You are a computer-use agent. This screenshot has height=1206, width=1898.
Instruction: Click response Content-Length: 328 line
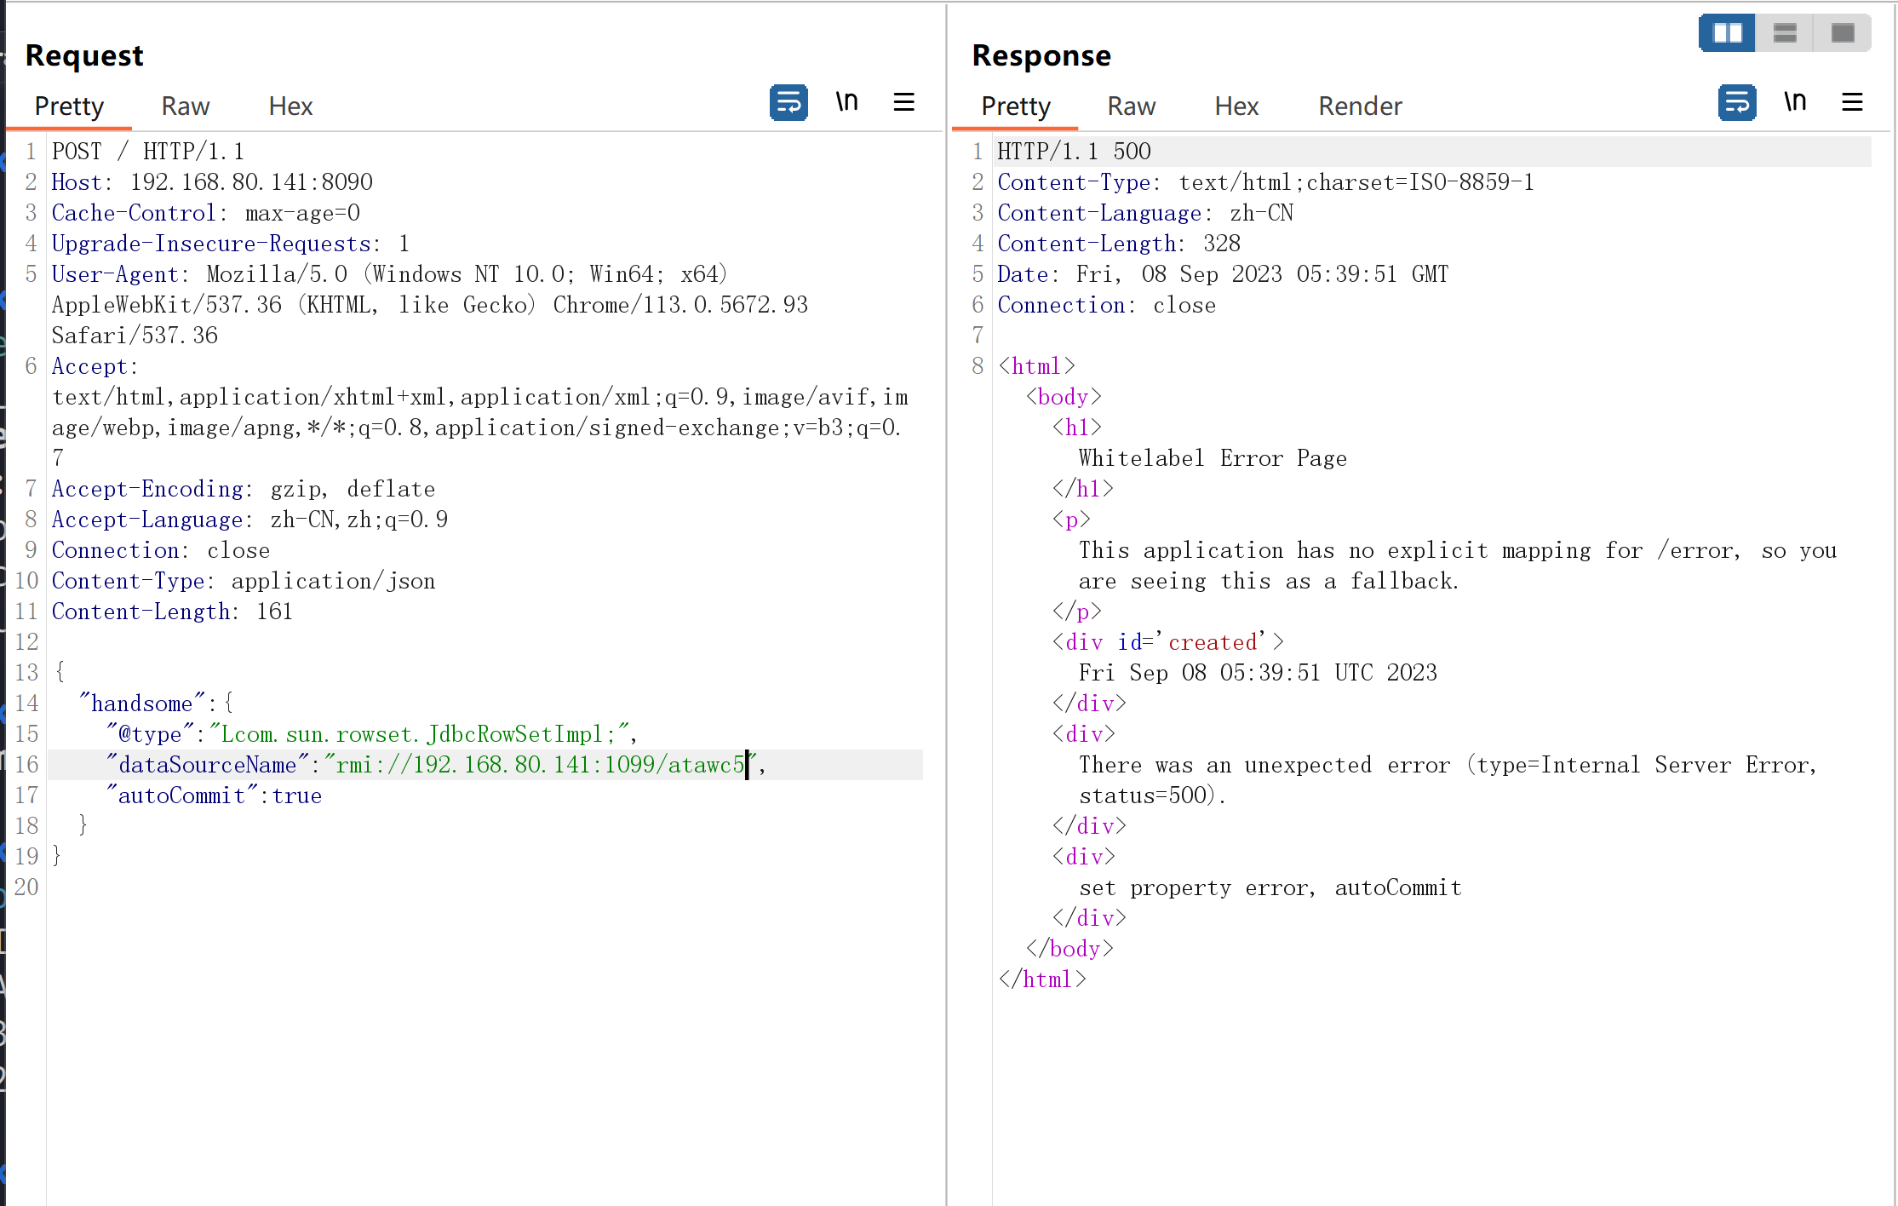tap(1119, 244)
